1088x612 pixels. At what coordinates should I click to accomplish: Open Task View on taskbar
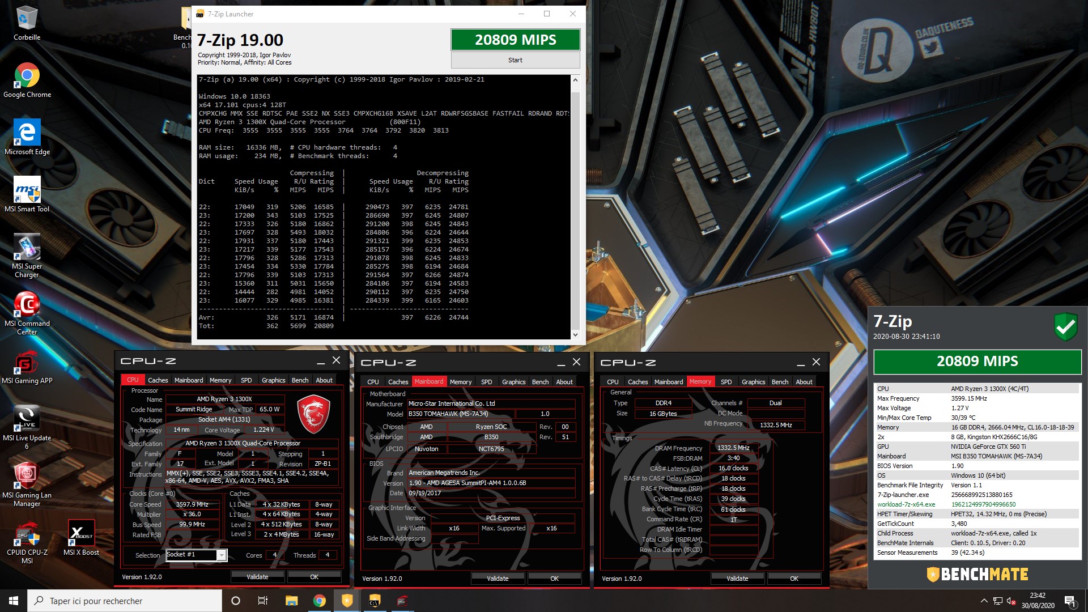coord(263,601)
